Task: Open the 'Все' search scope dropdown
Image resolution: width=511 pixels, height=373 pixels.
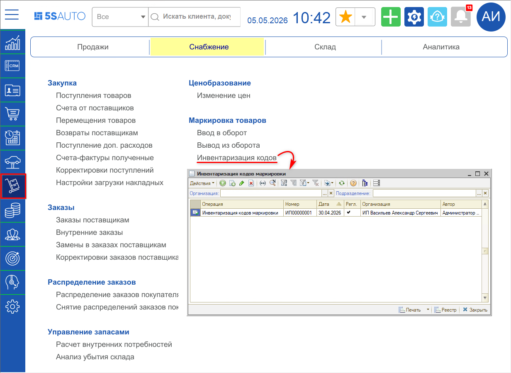Action: [120, 17]
